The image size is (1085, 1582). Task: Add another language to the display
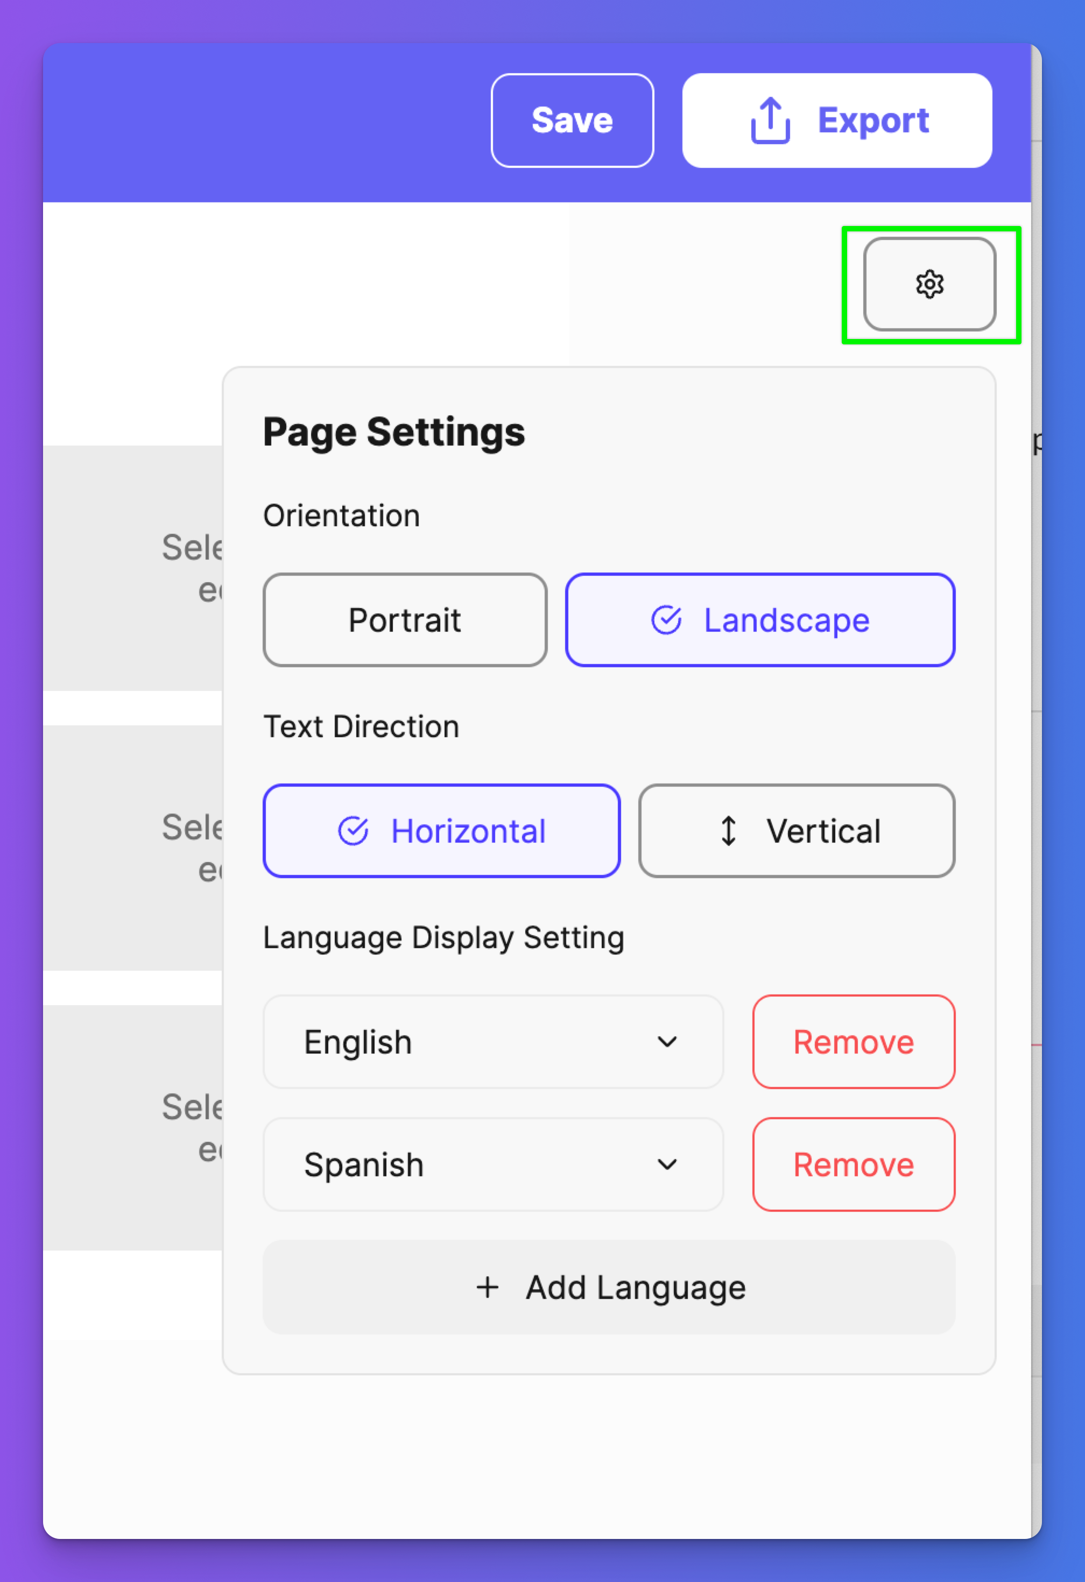609,1287
